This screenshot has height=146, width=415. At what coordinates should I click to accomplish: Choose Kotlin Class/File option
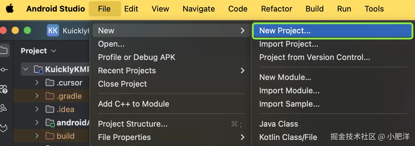click(288, 137)
